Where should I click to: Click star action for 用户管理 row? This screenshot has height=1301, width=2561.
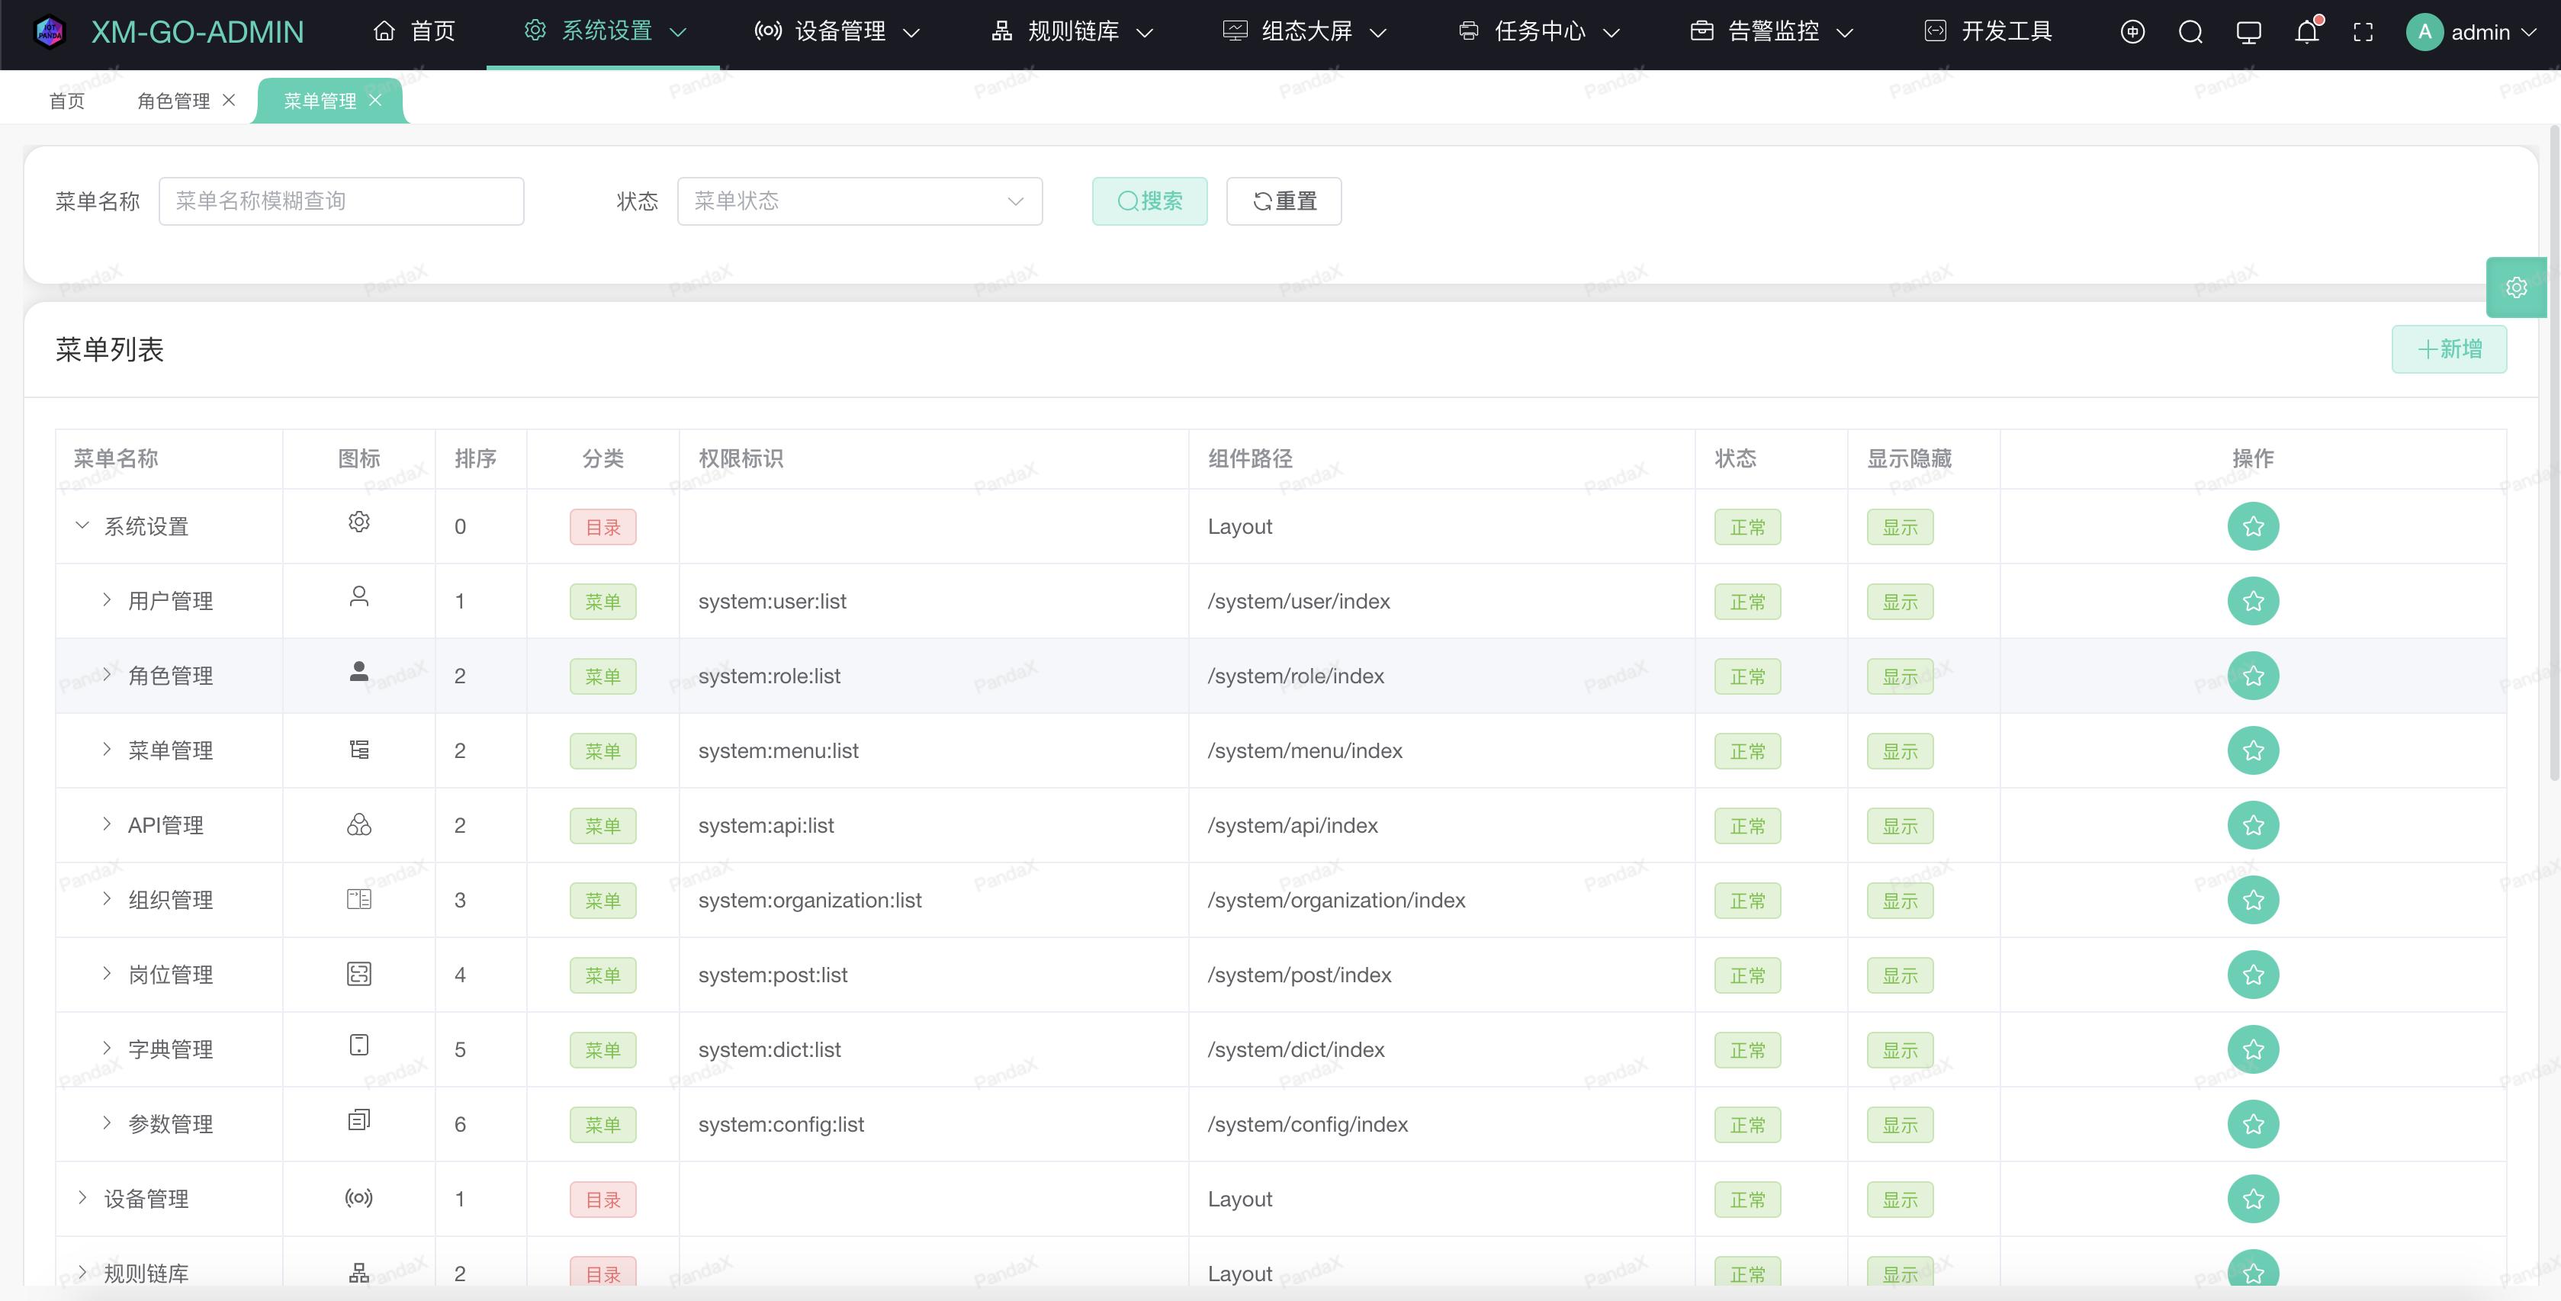pos(2253,600)
